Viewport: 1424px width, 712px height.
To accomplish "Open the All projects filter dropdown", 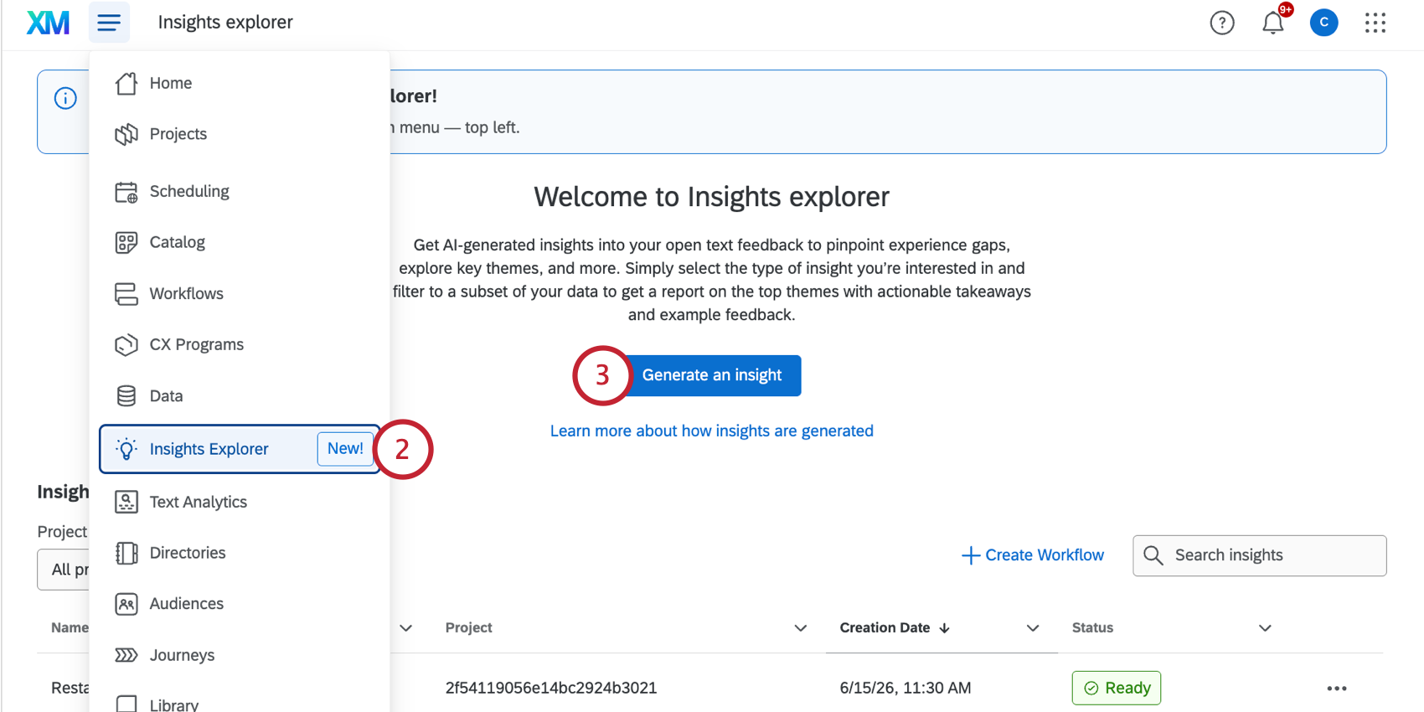I will tap(64, 570).
